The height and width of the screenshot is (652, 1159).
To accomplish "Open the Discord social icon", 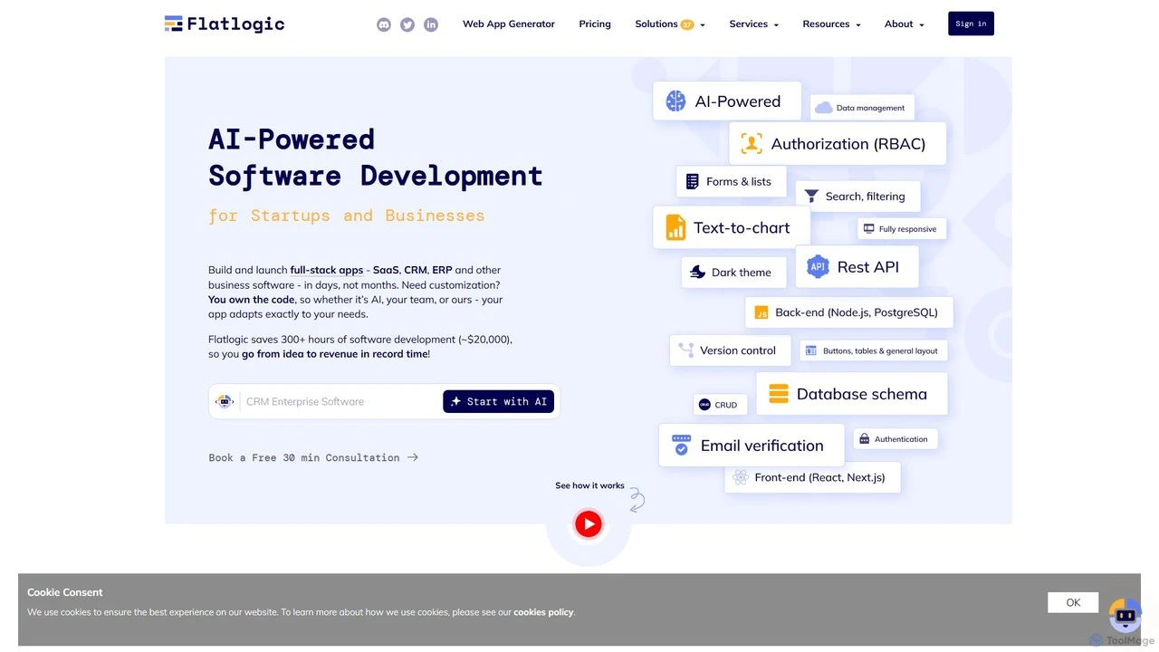I will 384,24.
